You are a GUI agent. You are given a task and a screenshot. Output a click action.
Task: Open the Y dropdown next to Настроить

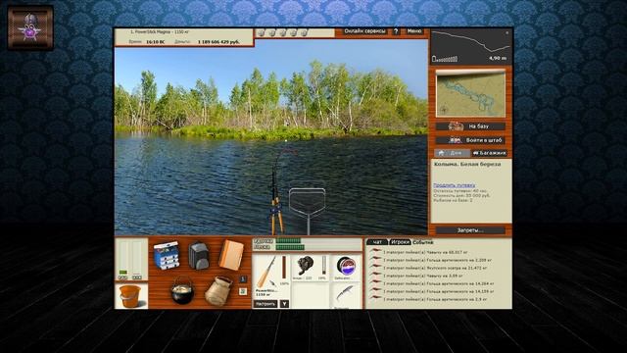coord(284,304)
